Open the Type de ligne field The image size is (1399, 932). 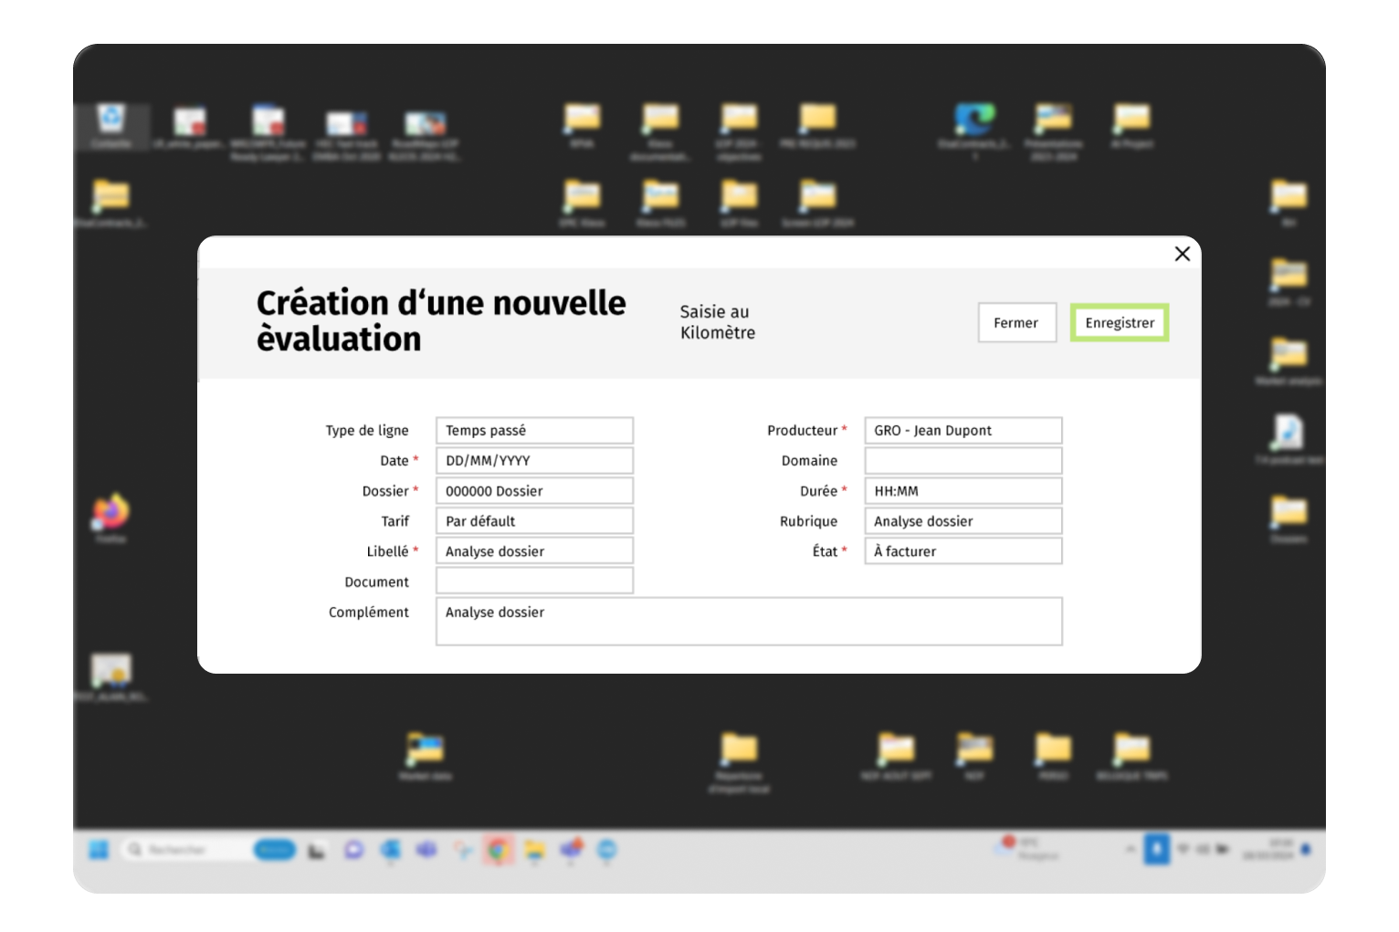click(x=534, y=431)
